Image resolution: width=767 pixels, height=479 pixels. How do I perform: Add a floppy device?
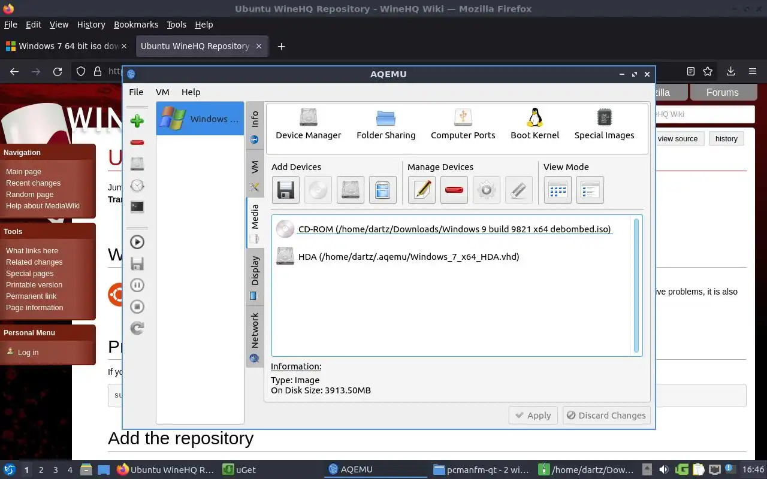click(x=285, y=190)
